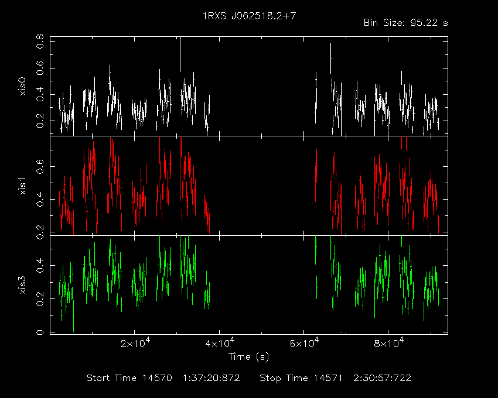This screenshot has width=498, height=398.
Task: Click the "xis0" axis label
Action: click(x=22, y=86)
